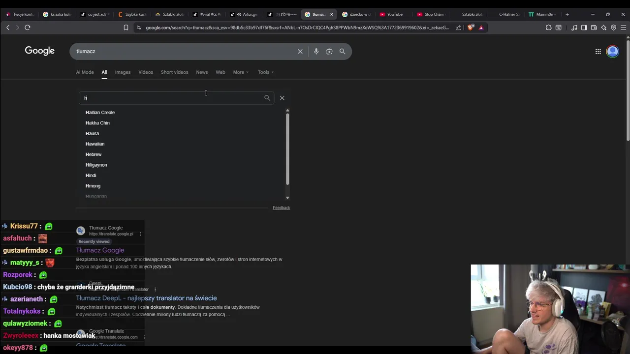Select Hebrew language
Viewport: 630px width, 354px height.
(94, 154)
